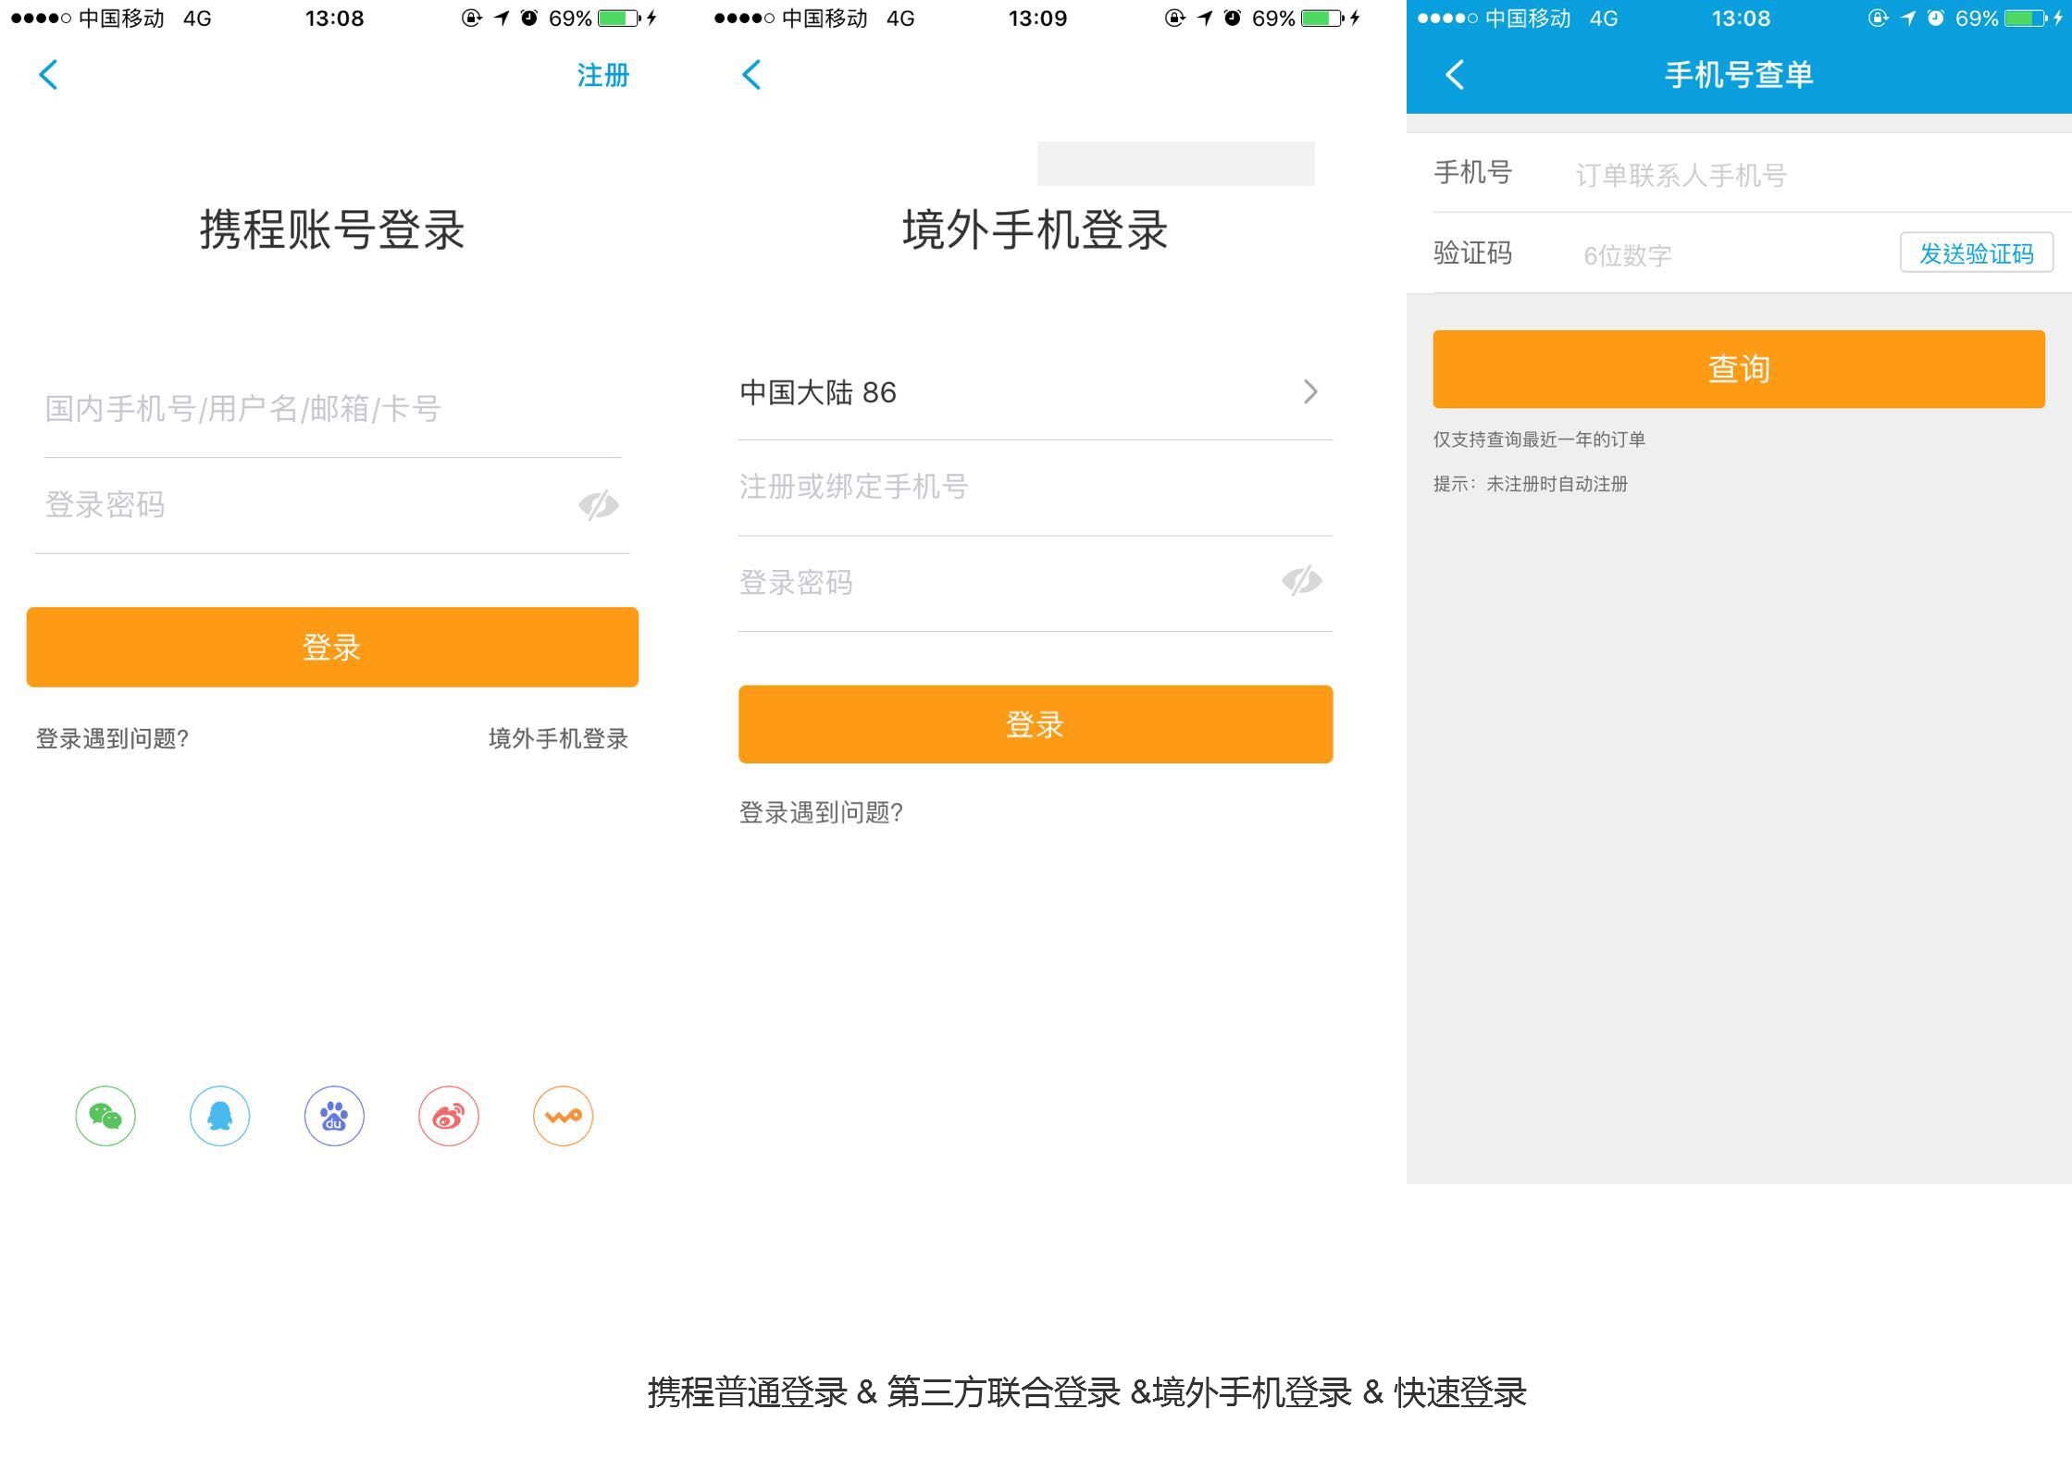Focus the 国内手机号/用户名/邮箱/卡号 field
Screen dimensions: 2072x1471
332,408
